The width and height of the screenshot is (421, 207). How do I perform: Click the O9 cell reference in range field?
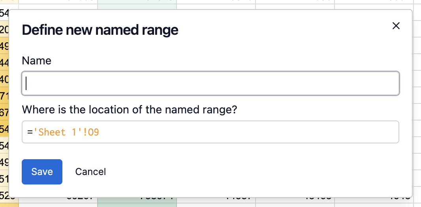point(93,132)
